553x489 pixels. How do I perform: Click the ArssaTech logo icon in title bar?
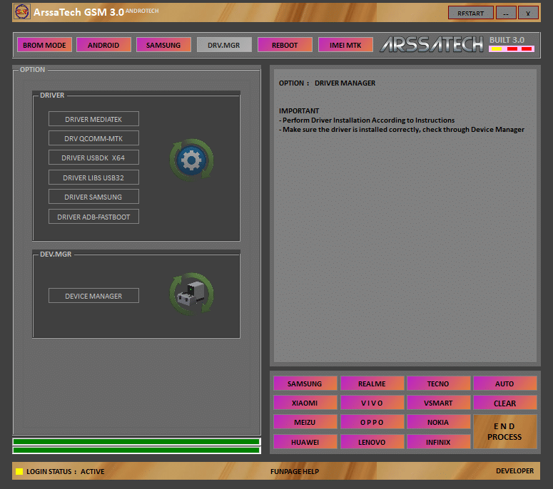tap(21, 12)
